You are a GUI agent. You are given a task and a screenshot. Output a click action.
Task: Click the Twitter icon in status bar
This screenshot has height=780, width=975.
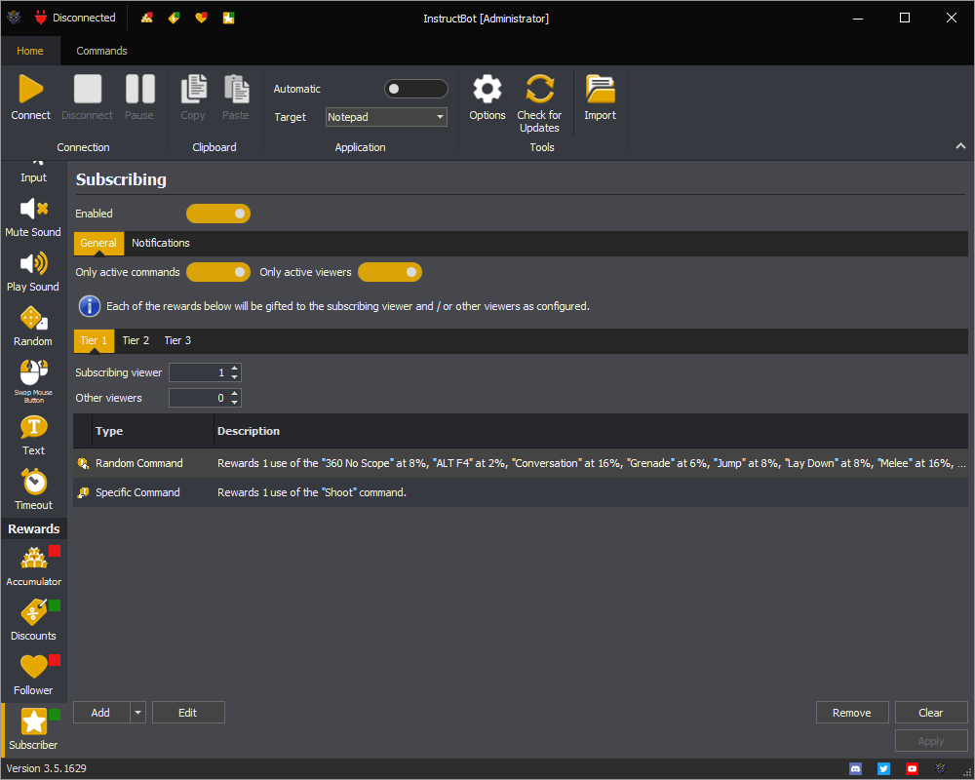883,769
